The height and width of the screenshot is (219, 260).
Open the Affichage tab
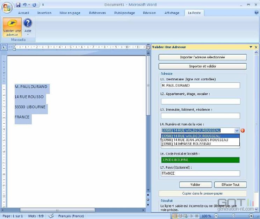172,13
